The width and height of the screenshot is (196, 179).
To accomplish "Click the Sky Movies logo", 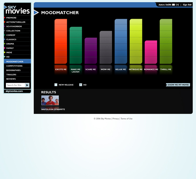I will 17,10.
